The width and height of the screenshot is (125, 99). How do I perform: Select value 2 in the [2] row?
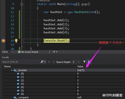pyautogui.click(x=78, y=80)
